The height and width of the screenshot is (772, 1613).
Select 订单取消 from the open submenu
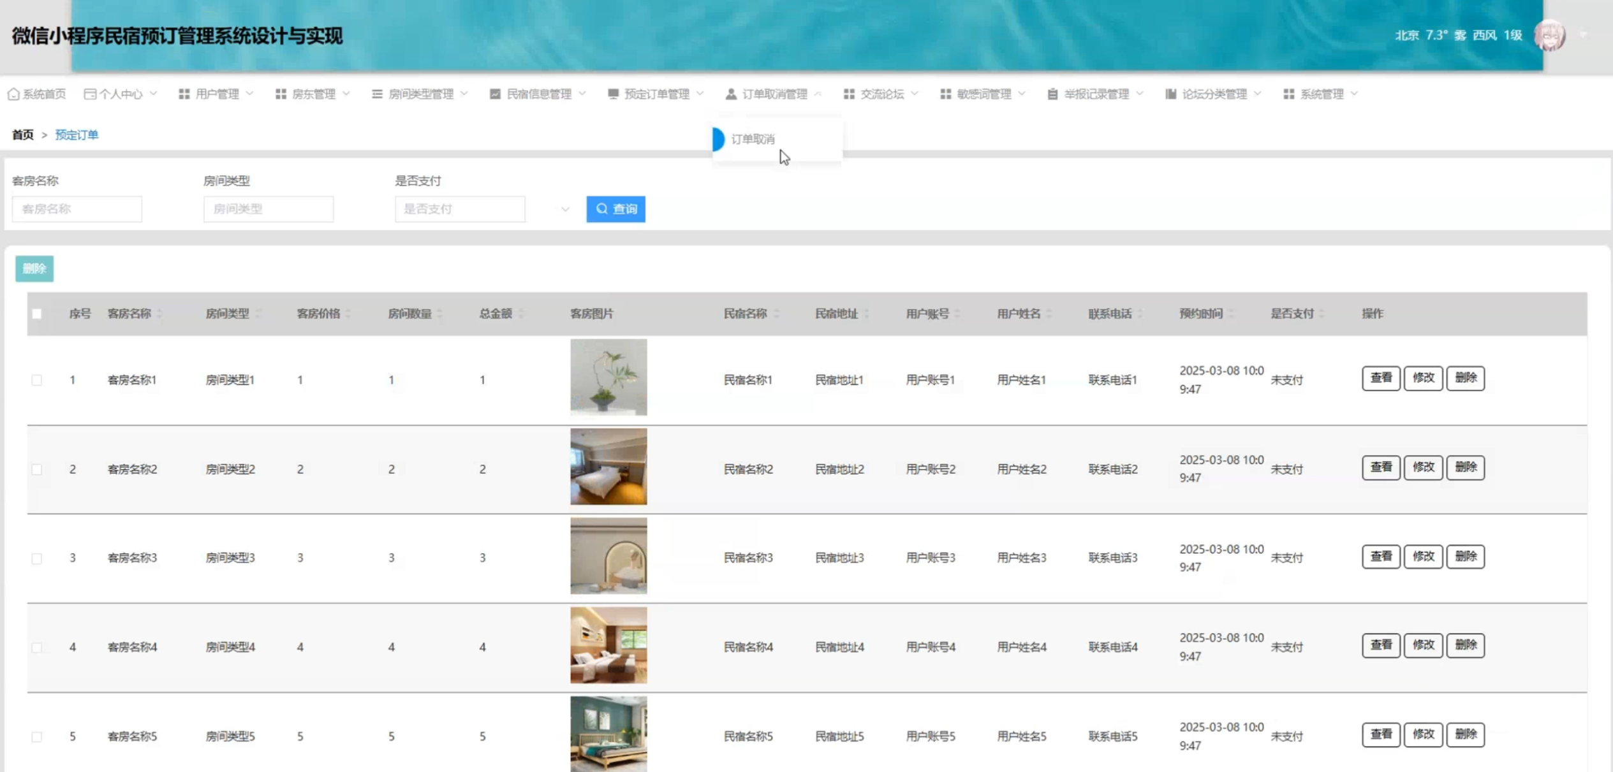[753, 139]
